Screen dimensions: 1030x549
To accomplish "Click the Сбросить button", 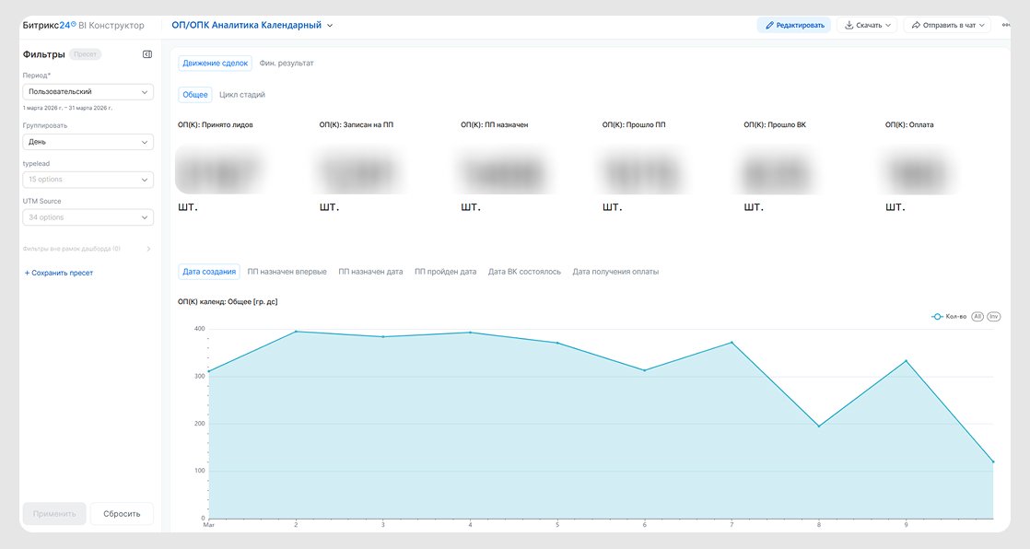I will (x=122, y=514).
